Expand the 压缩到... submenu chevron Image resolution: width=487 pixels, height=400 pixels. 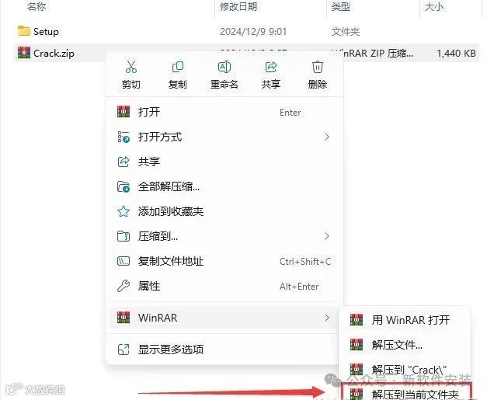[x=327, y=236]
